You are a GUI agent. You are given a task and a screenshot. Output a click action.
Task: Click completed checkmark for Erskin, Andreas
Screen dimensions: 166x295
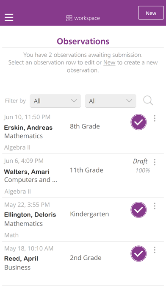tap(138, 122)
